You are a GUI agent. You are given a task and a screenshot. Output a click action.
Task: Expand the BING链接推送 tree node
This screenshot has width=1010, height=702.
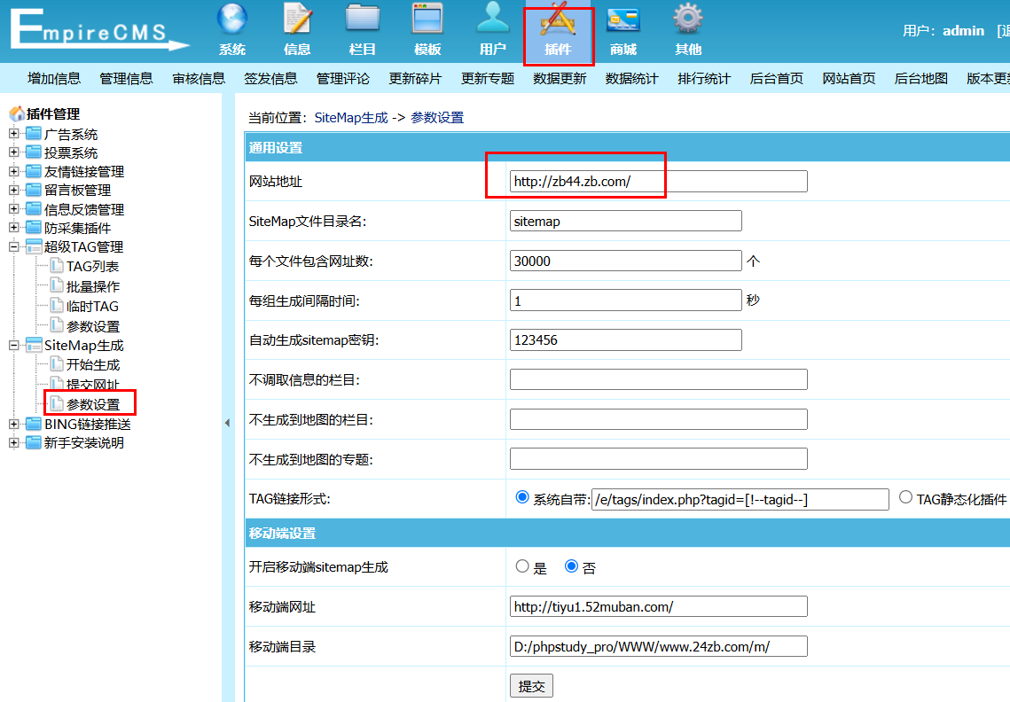pos(14,424)
